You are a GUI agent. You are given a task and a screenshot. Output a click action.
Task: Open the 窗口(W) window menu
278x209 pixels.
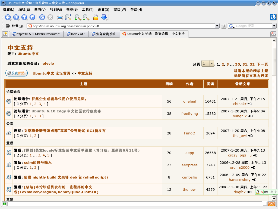coord(120,10)
